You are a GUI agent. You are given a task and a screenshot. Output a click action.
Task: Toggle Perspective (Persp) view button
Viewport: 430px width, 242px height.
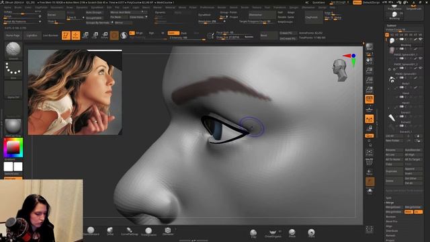point(370,99)
